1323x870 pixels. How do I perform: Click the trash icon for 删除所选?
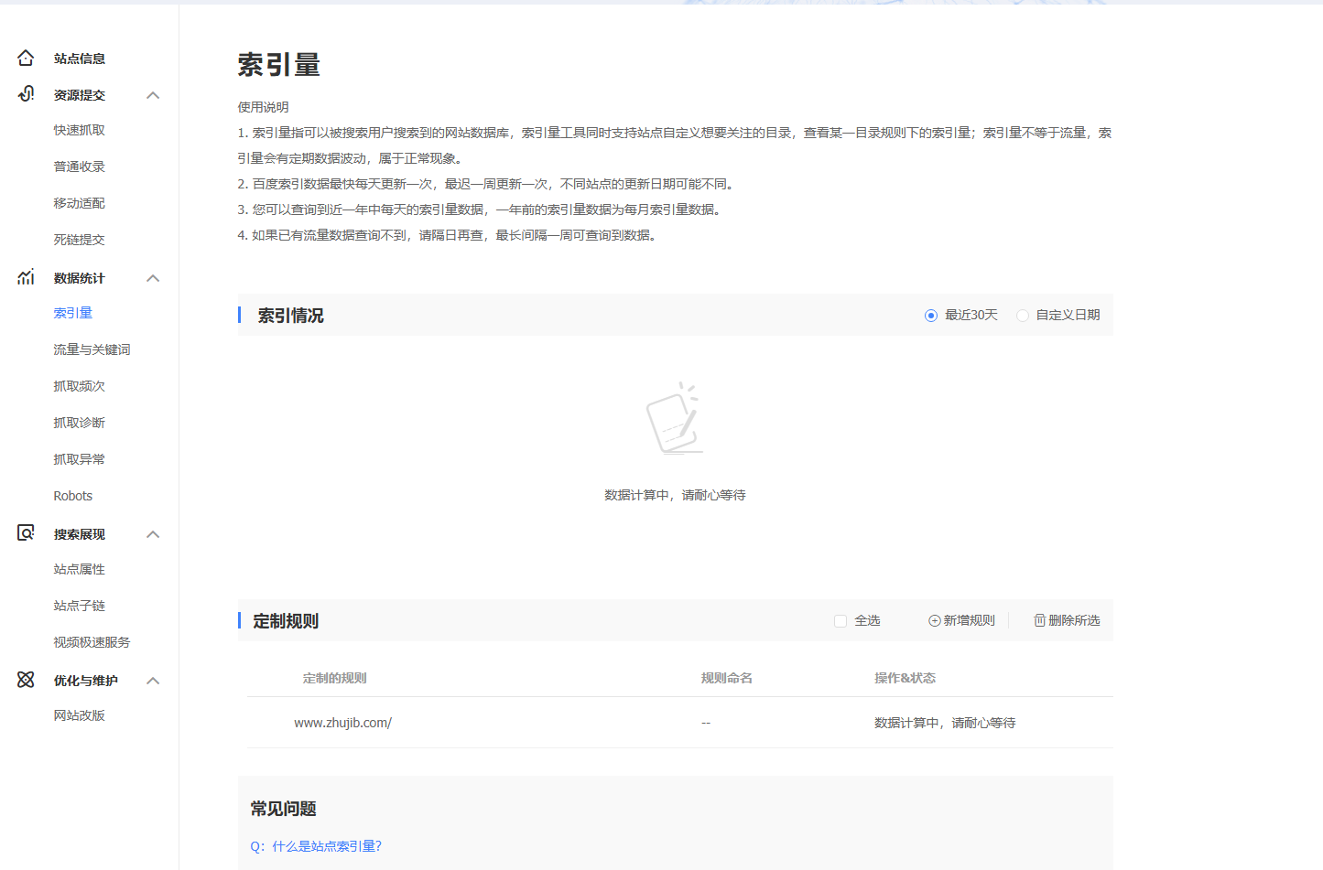[1039, 620]
